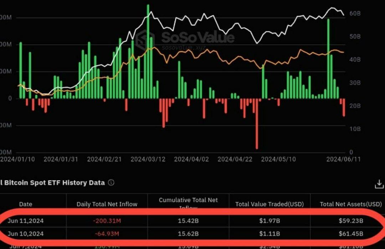
Task: Click the 2024/03/12 axis date label
Action: coord(148,159)
